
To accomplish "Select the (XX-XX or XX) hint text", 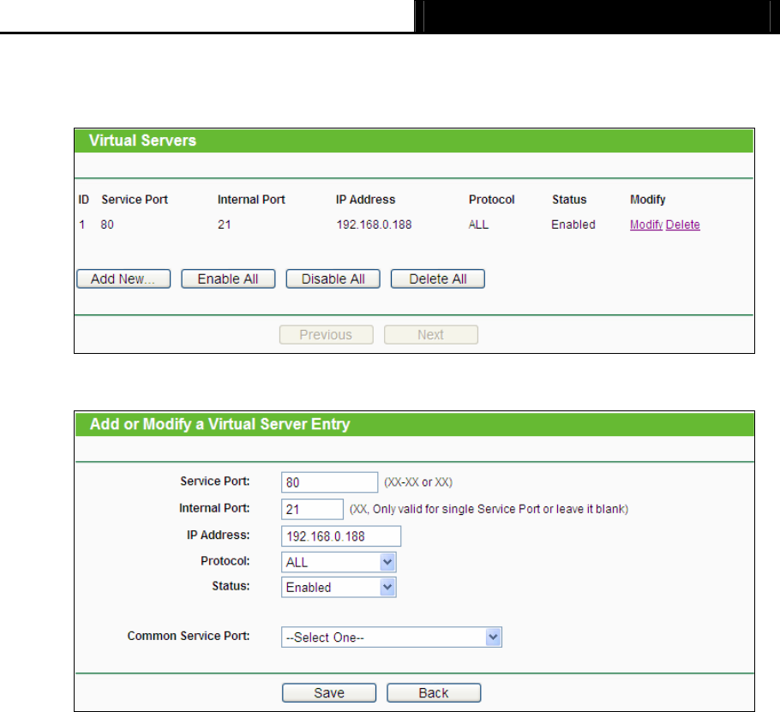I will click(418, 482).
